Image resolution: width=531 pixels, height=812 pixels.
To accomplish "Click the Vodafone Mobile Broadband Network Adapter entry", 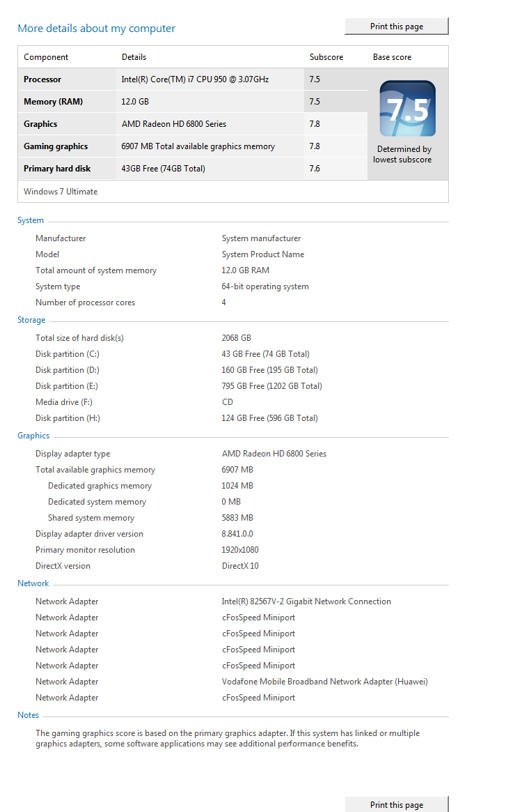I will pyautogui.click(x=324, y=682).
